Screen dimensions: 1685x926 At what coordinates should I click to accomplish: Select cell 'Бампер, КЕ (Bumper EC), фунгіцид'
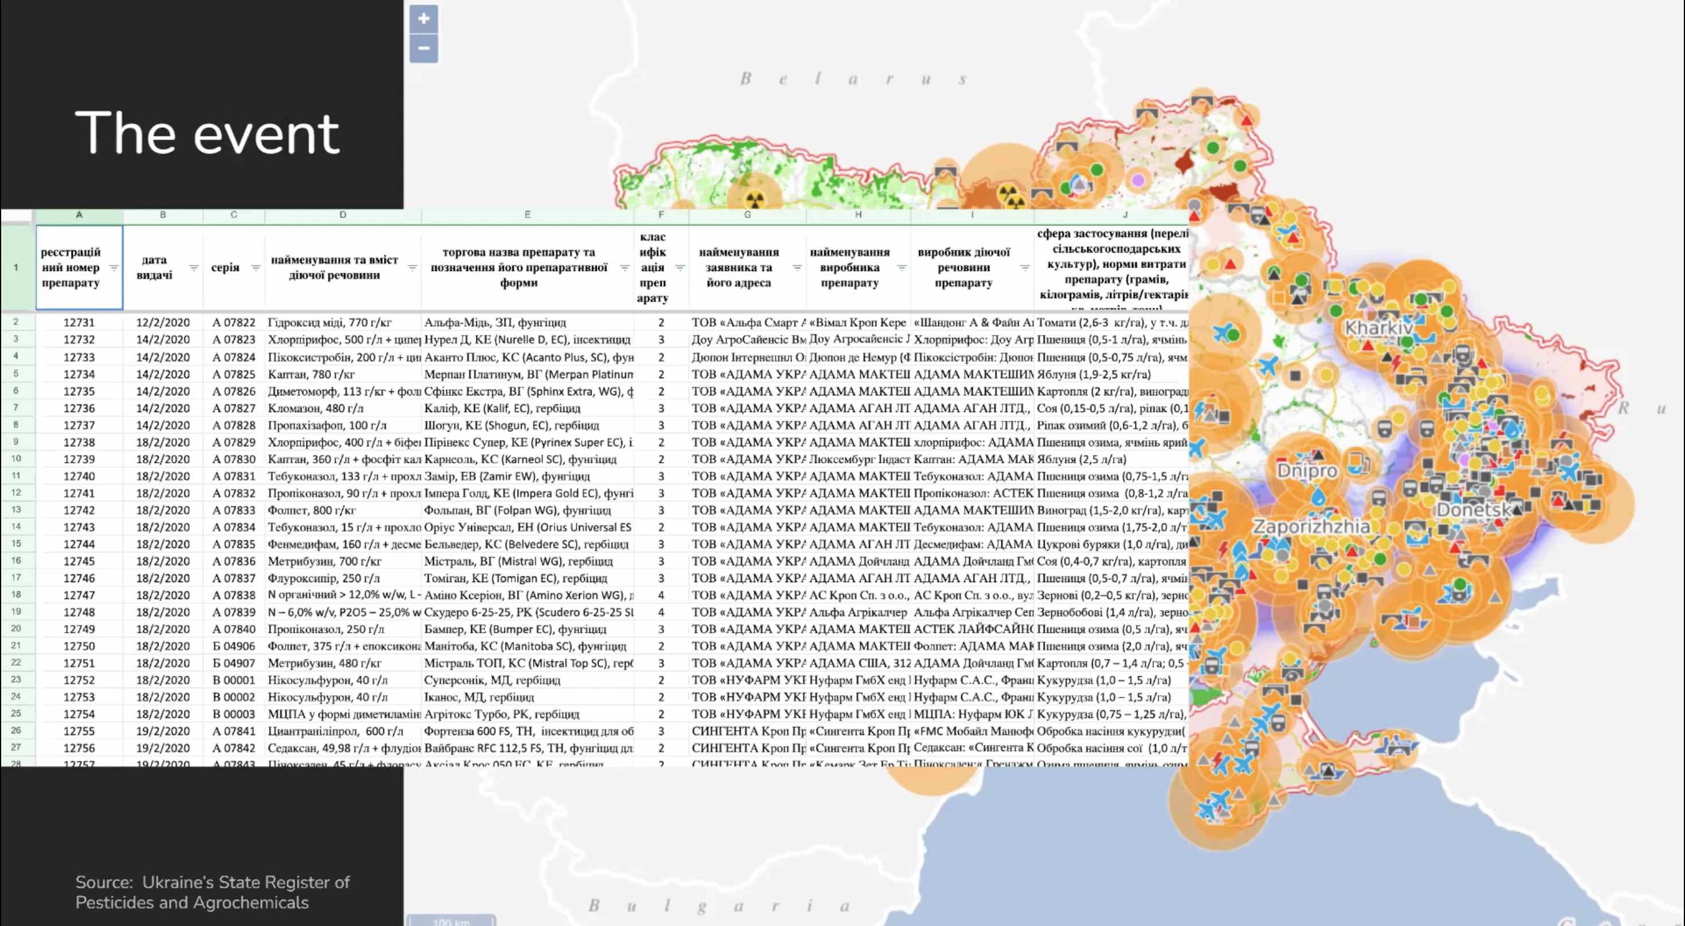527,629
